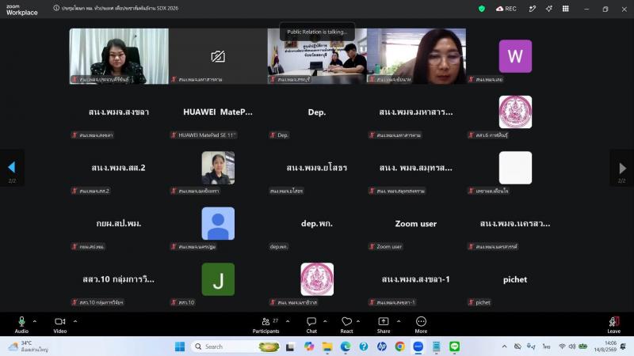Viewport: 634px width, 356px height.
Task: Open the Wi-Fi network tray icon
Action: pos(562,347)
